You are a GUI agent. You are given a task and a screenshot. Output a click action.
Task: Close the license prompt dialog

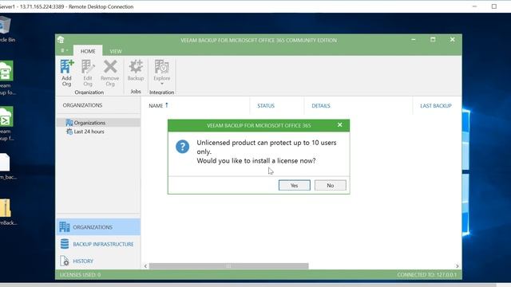click(x=340, y=125)
